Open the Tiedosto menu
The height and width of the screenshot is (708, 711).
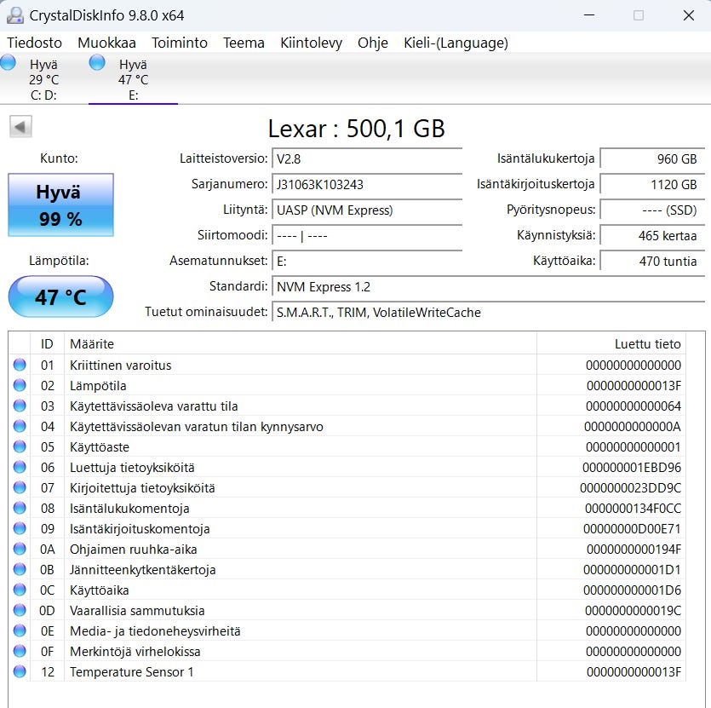click(34, 43)
